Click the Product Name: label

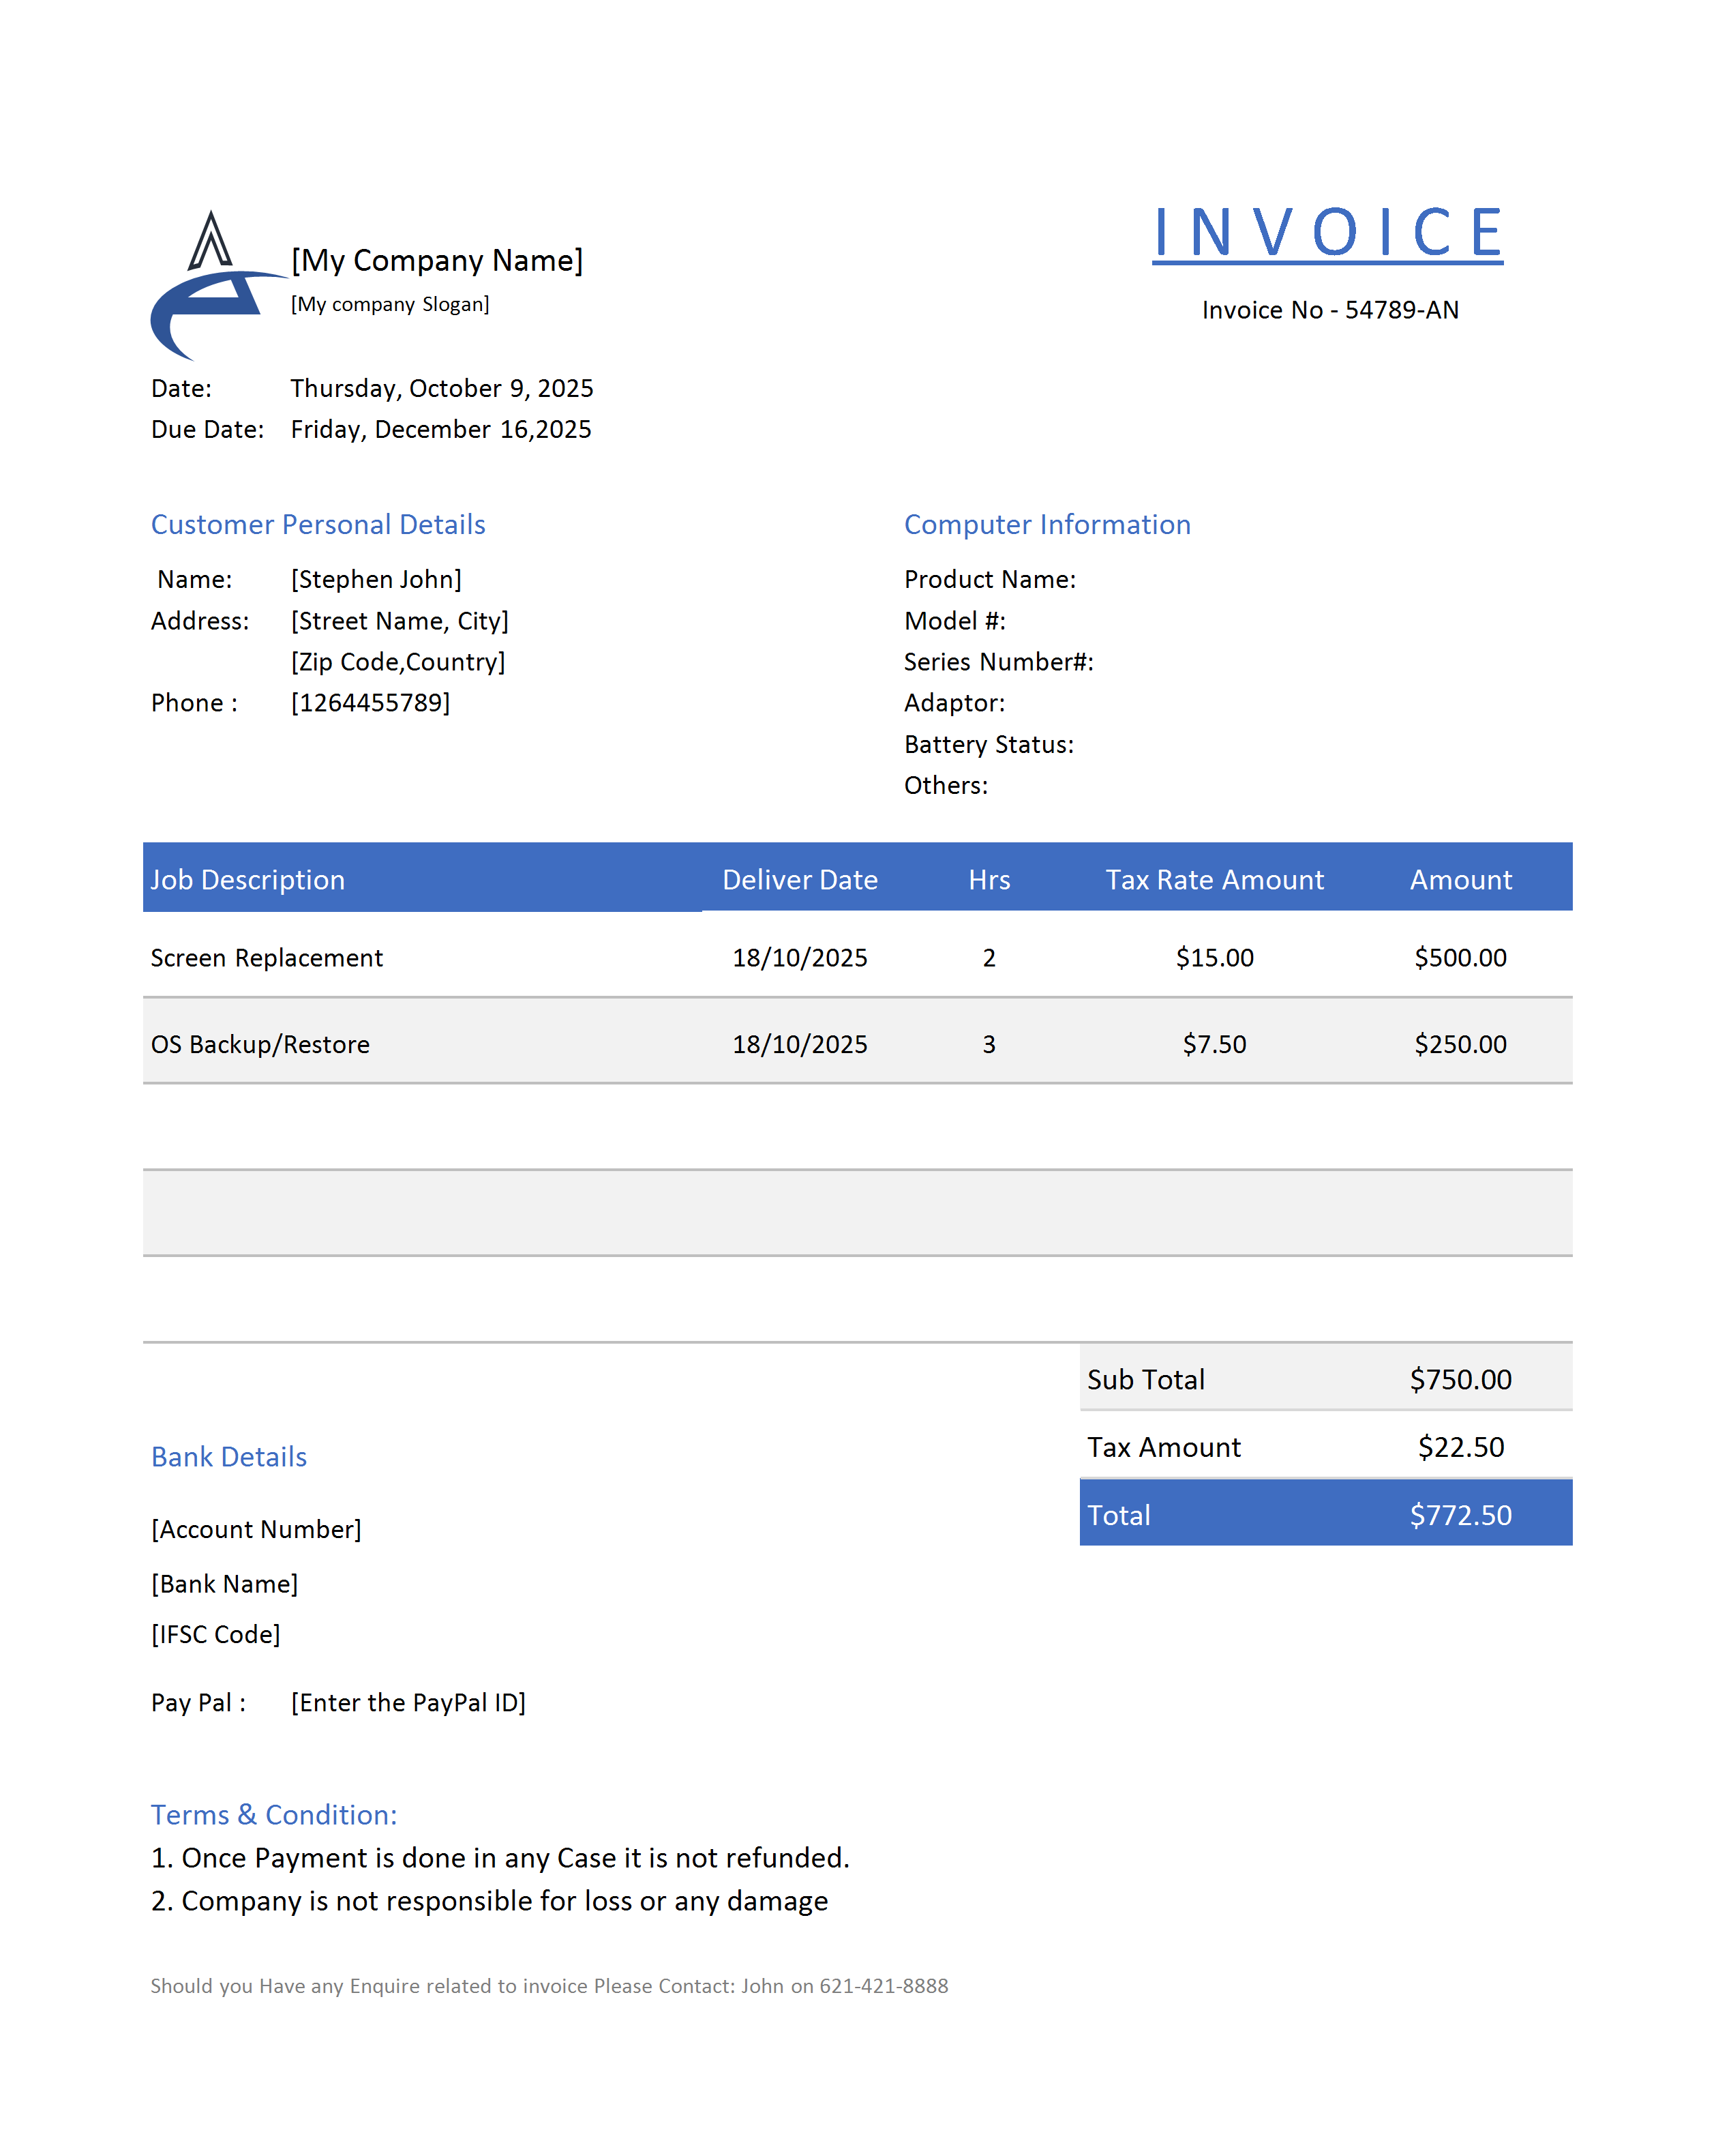(x=989, y=579)
